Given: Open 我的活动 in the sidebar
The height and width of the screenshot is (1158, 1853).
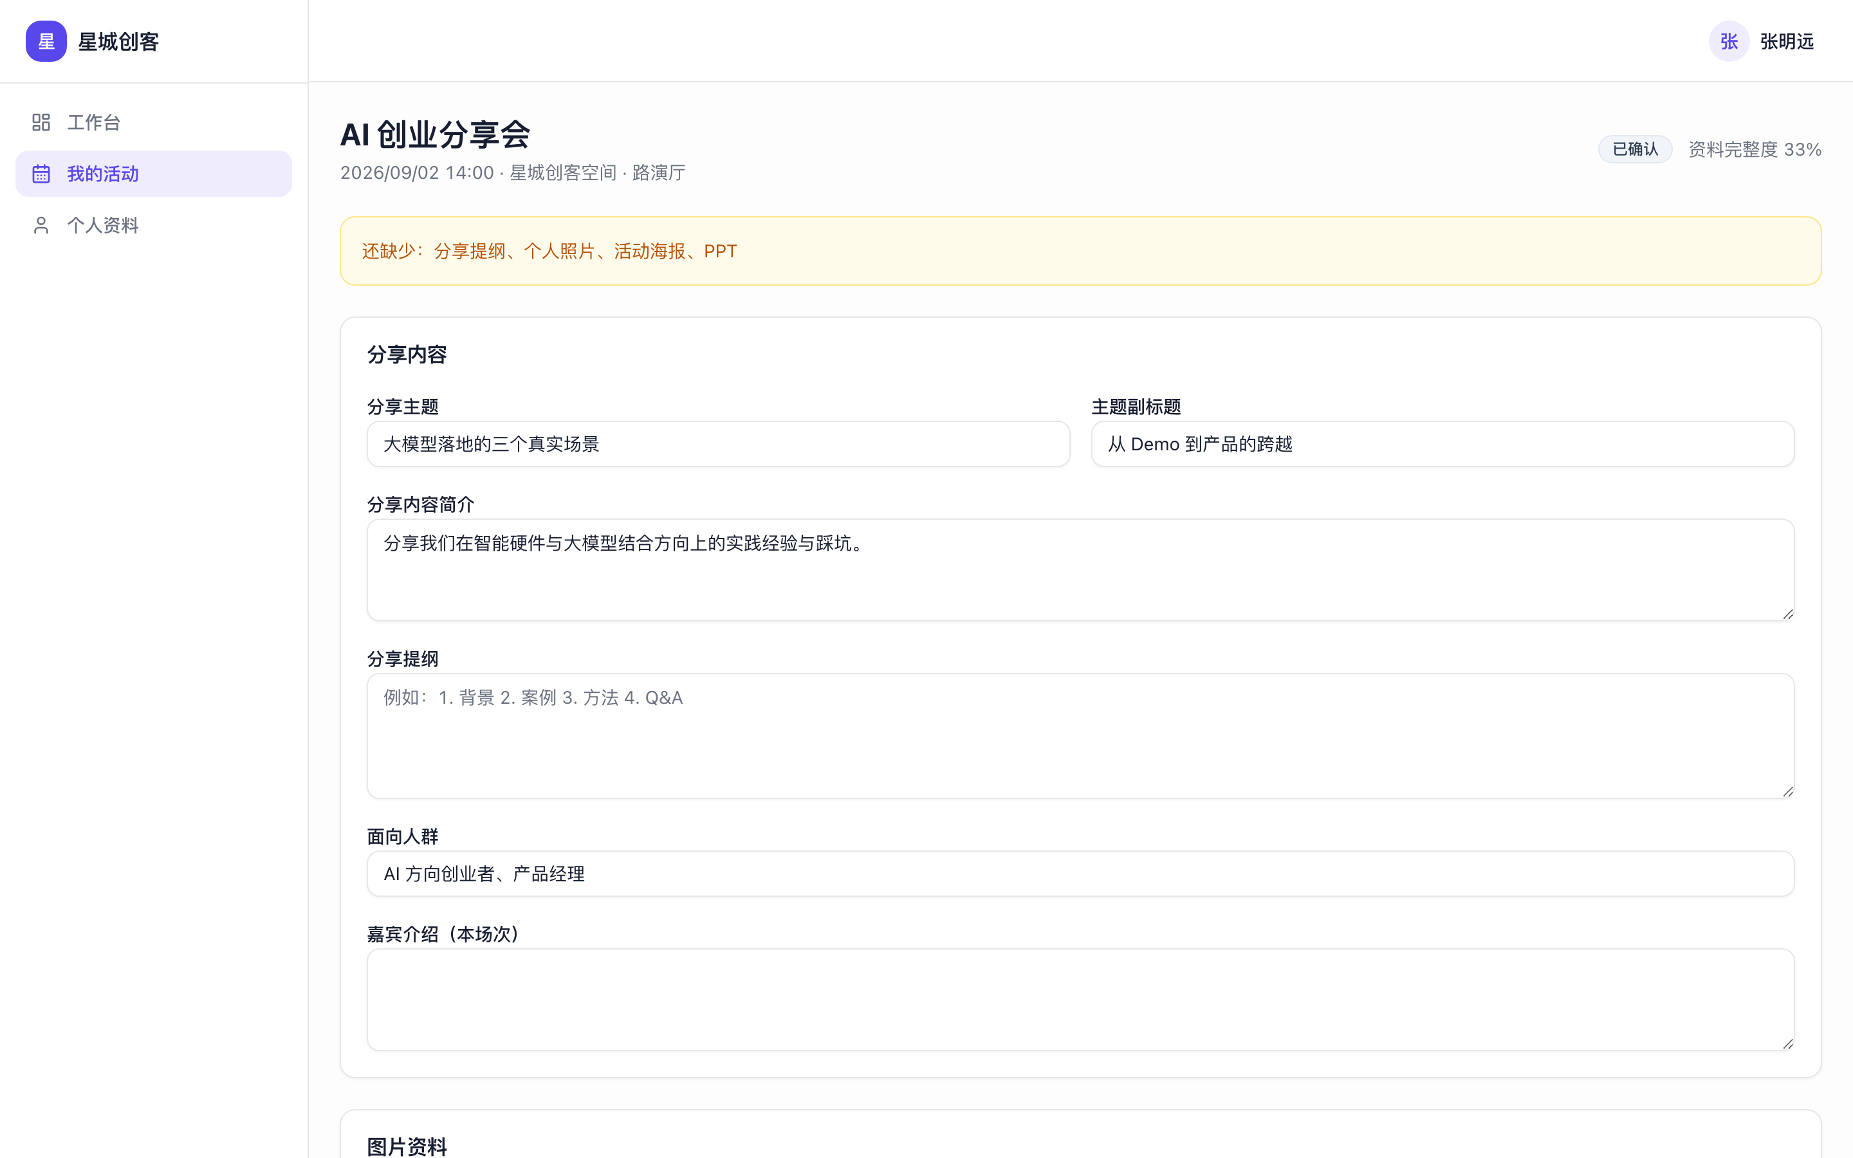Looking at the screenshot, I should point(153,174).
